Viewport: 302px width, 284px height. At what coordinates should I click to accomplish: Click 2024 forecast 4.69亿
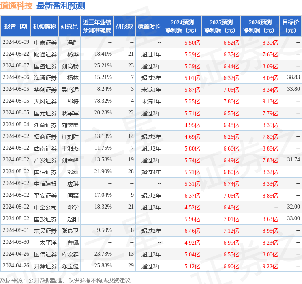click(193, 137)
